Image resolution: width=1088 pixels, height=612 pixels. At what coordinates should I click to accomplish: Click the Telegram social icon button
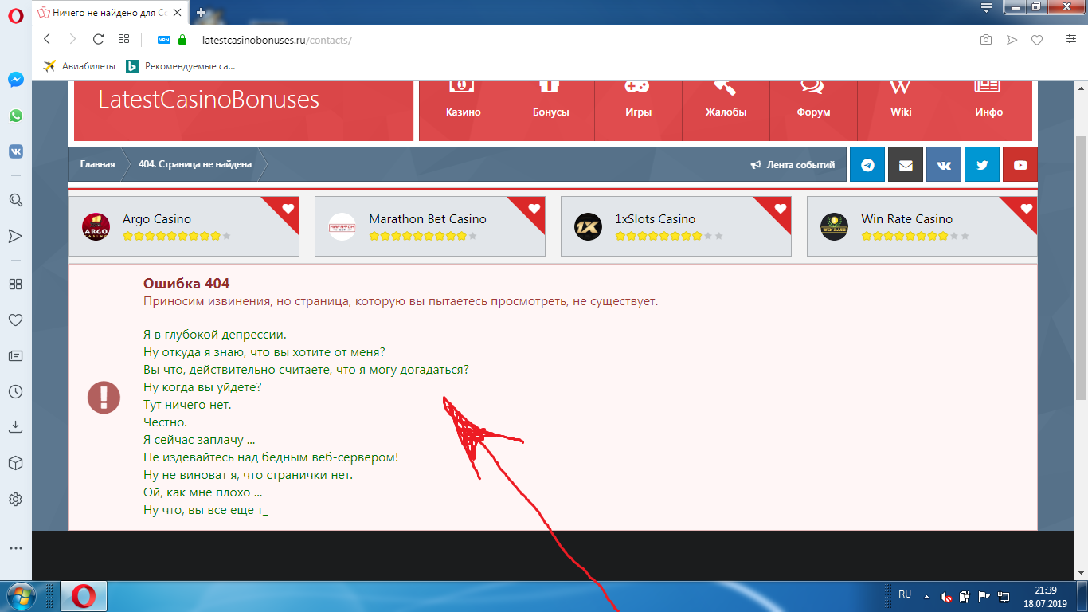tap(867, 165)
